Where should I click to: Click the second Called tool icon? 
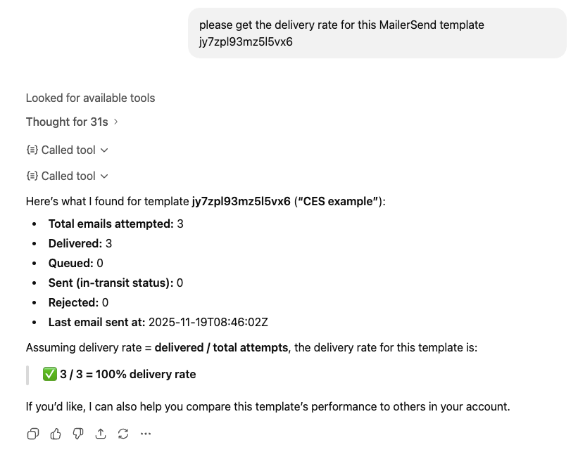coord(32,176)
